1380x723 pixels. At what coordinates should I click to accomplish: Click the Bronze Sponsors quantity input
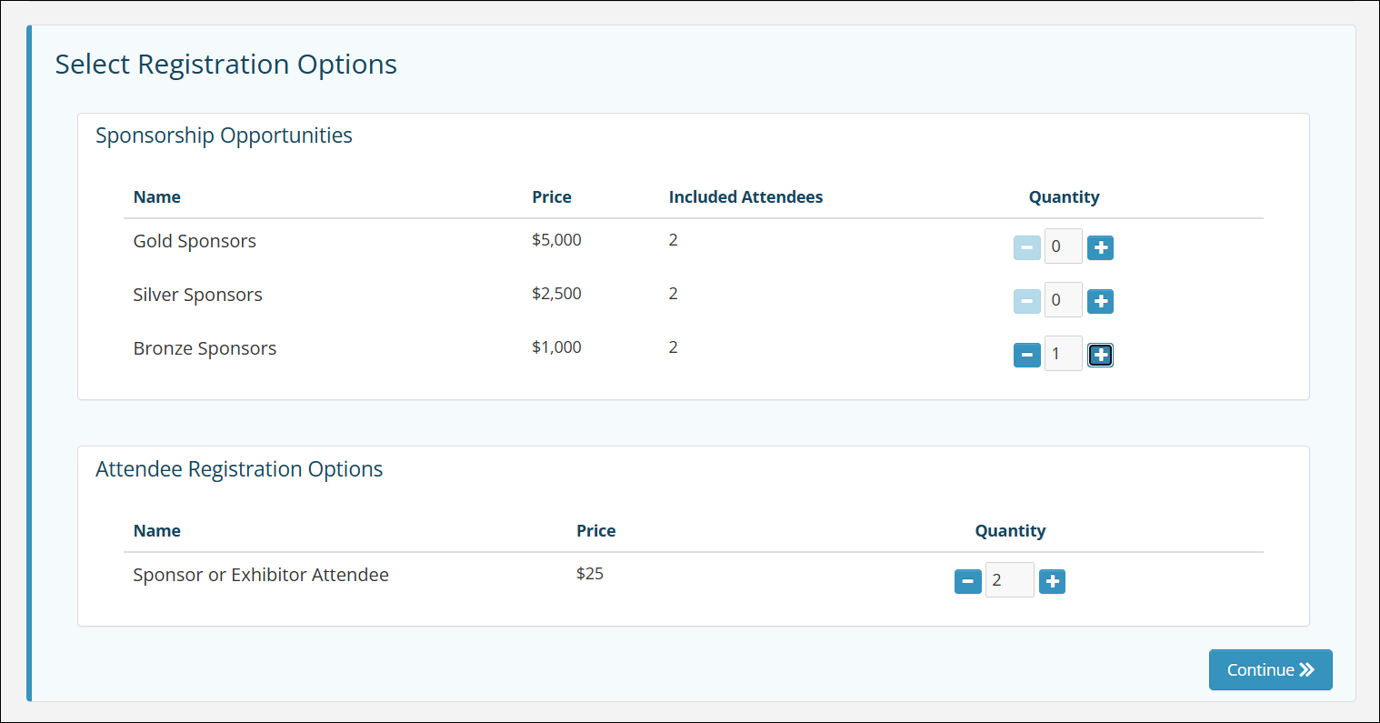1063,354
